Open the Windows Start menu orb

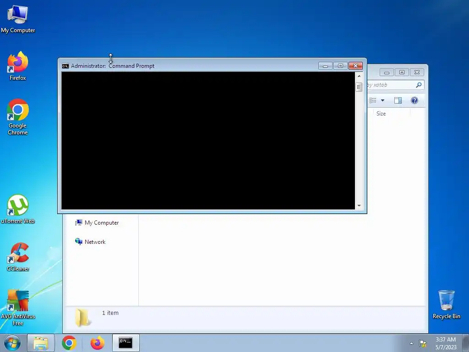click(12, 343)
